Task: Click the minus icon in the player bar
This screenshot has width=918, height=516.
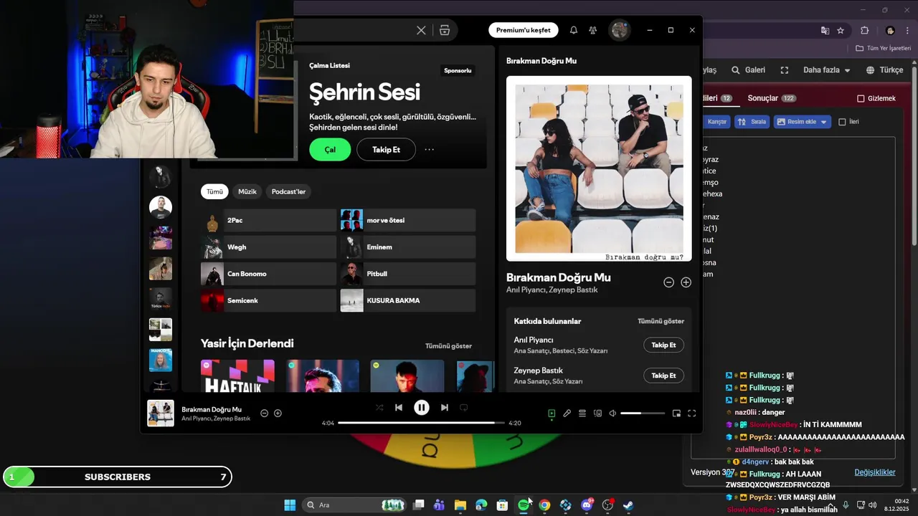Action: [264, 413]
